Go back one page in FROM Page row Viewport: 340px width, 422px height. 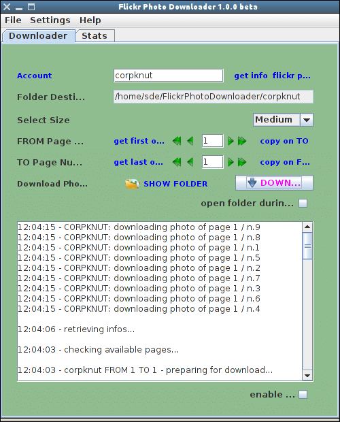click(x=190, y=141)
